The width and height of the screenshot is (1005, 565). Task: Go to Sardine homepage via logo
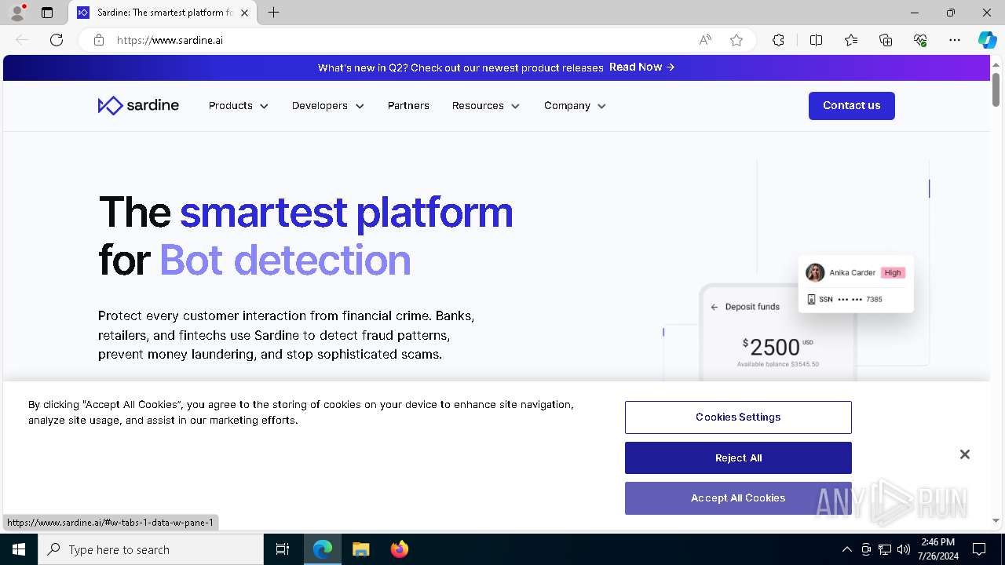(138, 105)
